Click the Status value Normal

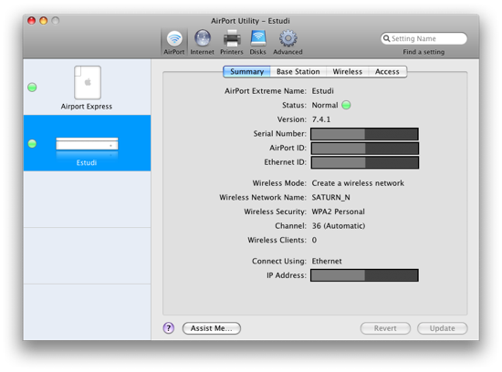(x=325, y=105)
